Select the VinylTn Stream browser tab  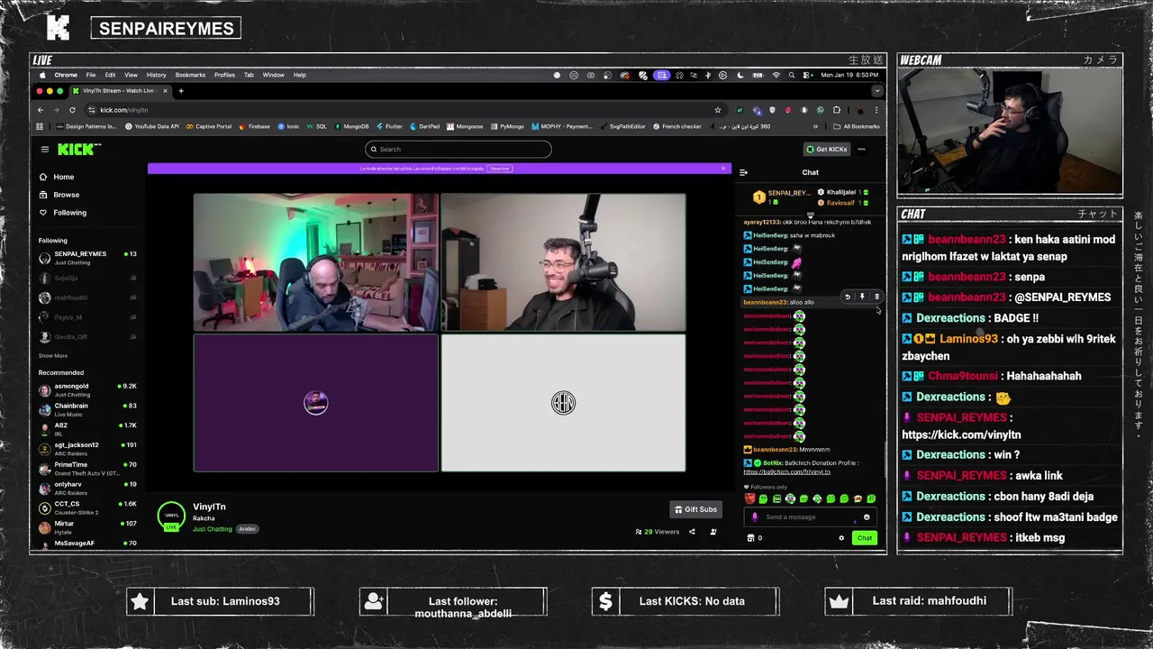coord(120,91)
